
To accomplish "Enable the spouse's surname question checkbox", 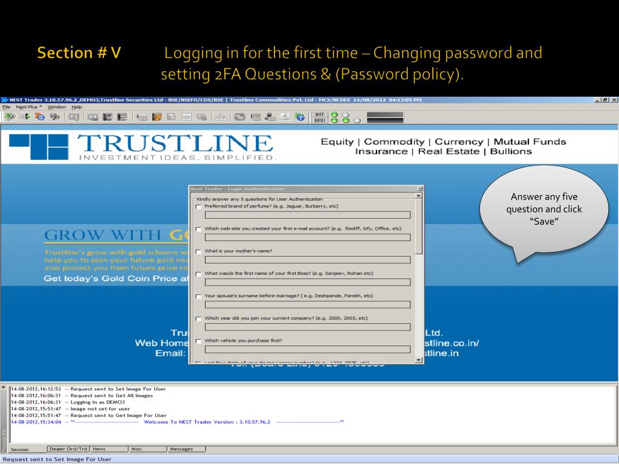I will click(198, 296).
